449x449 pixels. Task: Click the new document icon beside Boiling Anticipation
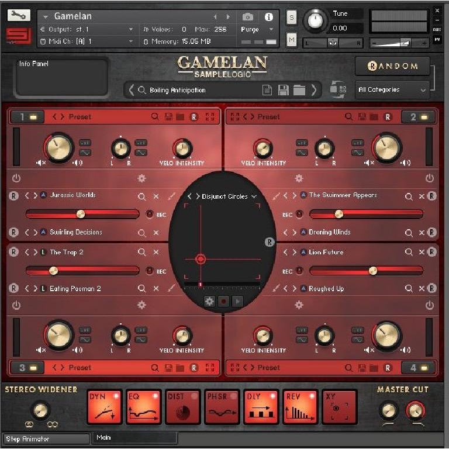point(267,90)
